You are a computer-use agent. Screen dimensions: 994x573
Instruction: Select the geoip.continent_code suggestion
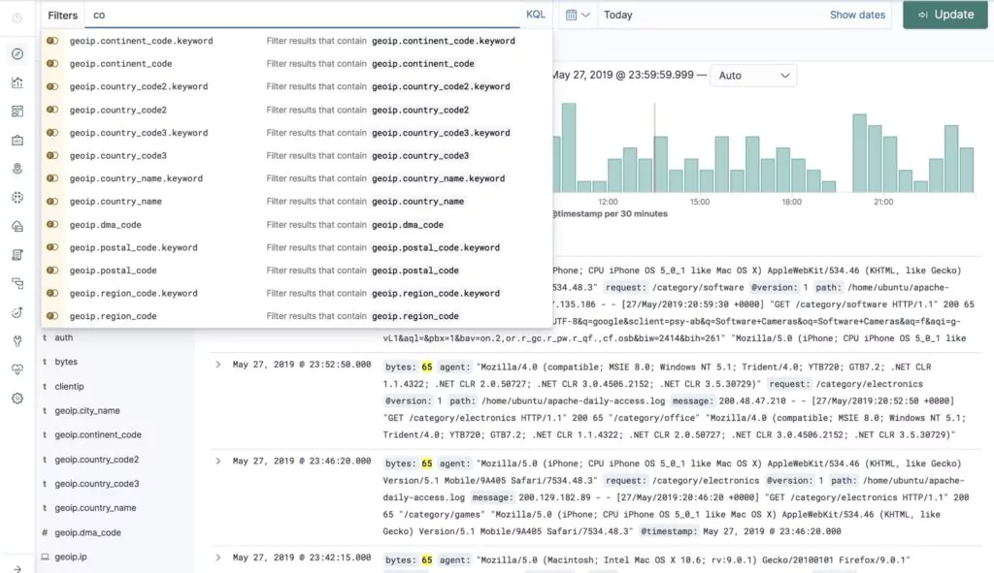coord(297,63)
